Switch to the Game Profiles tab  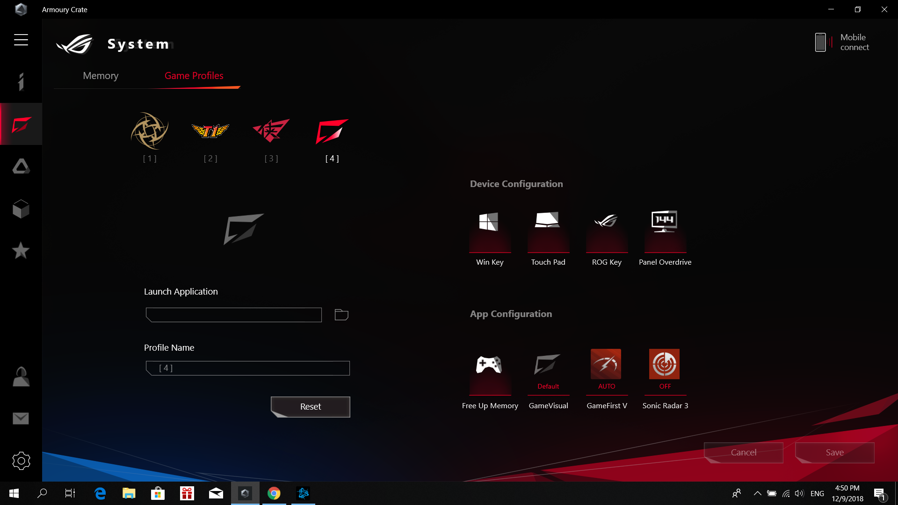(194, 76)
